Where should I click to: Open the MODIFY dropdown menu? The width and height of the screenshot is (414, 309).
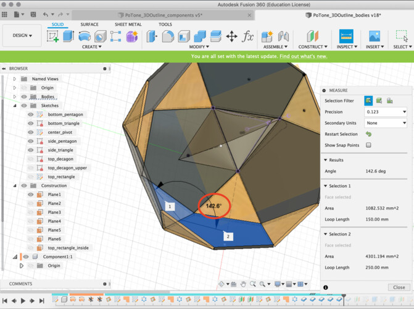pyautogui.click(x=199, y=47)
